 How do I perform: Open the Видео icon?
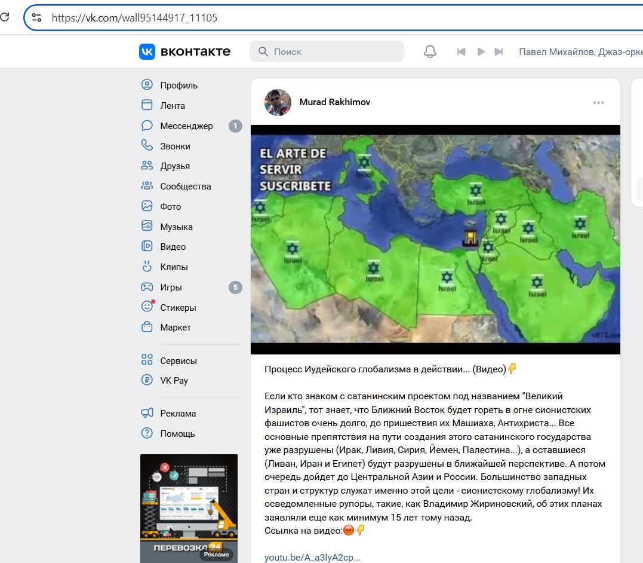(147, 246)
